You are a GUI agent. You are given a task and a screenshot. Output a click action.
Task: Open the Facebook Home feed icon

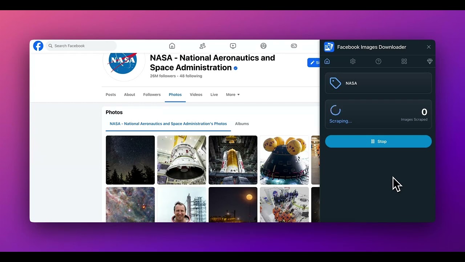point(172,46)
